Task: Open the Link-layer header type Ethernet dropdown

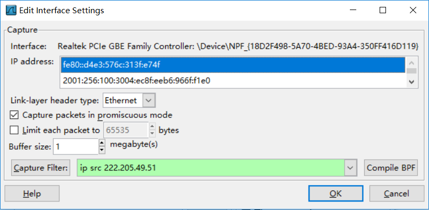Action: pos(130,101)
